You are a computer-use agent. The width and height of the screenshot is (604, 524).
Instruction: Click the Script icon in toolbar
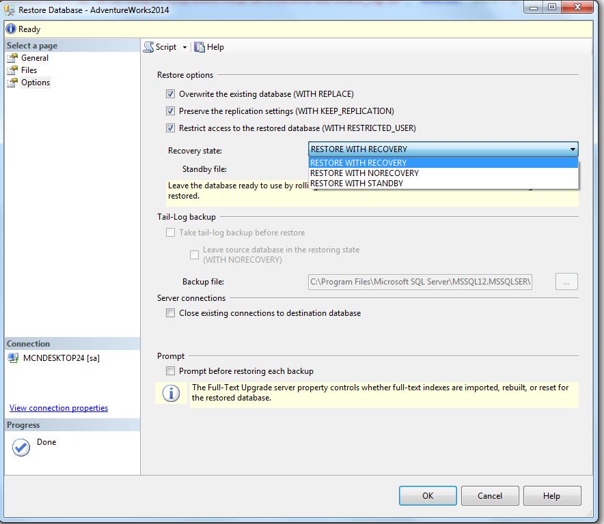coord(149,47)
